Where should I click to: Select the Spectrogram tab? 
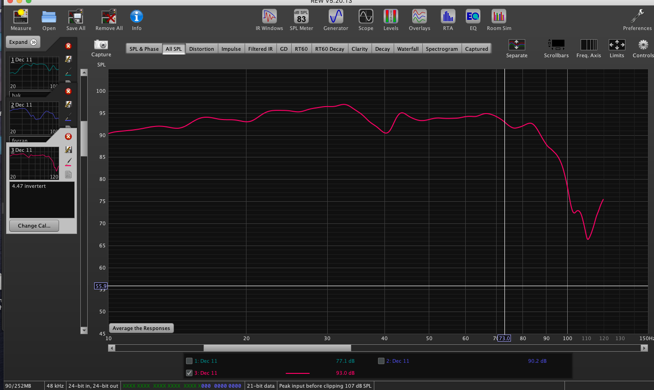(x=442, y=49)
